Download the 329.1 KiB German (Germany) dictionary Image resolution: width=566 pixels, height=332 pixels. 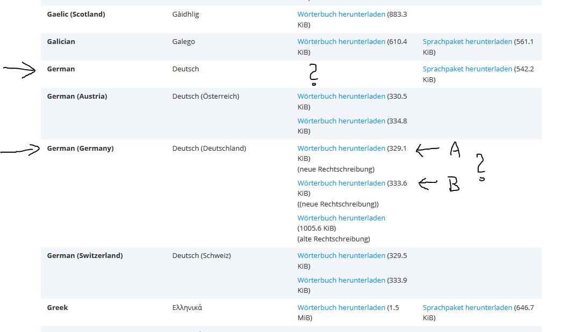(341, 149)
